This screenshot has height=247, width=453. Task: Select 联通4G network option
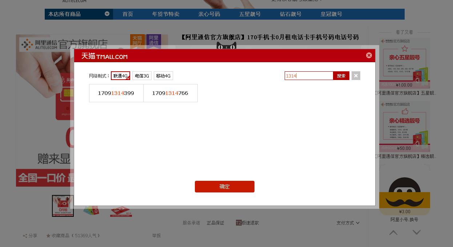tap(120, 76)
